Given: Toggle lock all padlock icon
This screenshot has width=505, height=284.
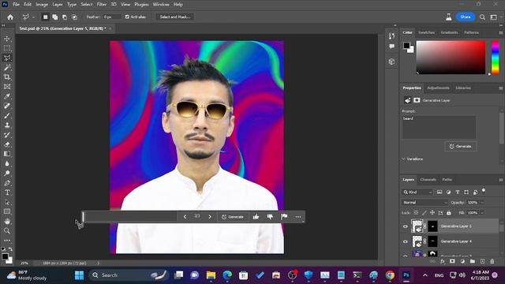Looking at the screenshot, I should [x=449, y=213].
